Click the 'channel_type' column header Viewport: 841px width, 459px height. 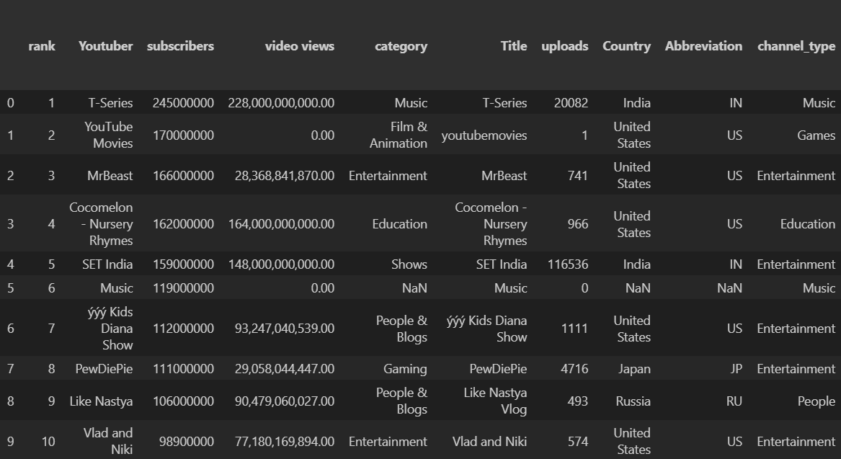796,46
